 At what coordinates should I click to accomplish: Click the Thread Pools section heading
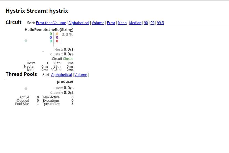pos(21,74)
